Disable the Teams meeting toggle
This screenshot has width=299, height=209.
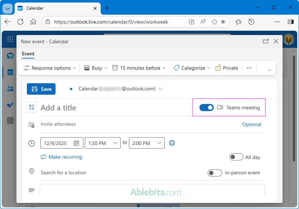point(207,107)
